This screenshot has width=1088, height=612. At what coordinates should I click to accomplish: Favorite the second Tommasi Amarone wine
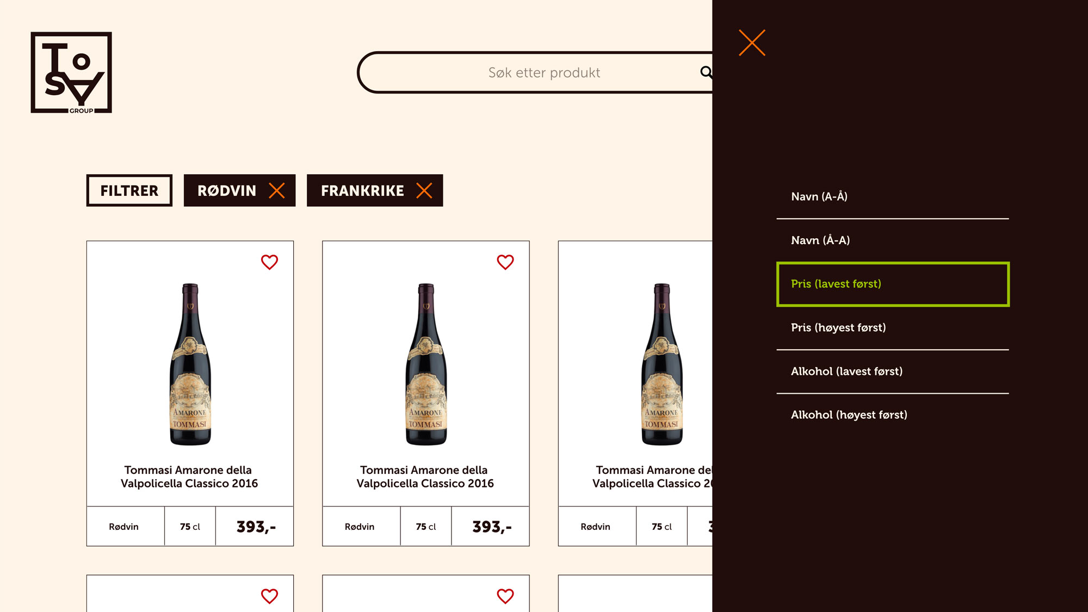505,262
